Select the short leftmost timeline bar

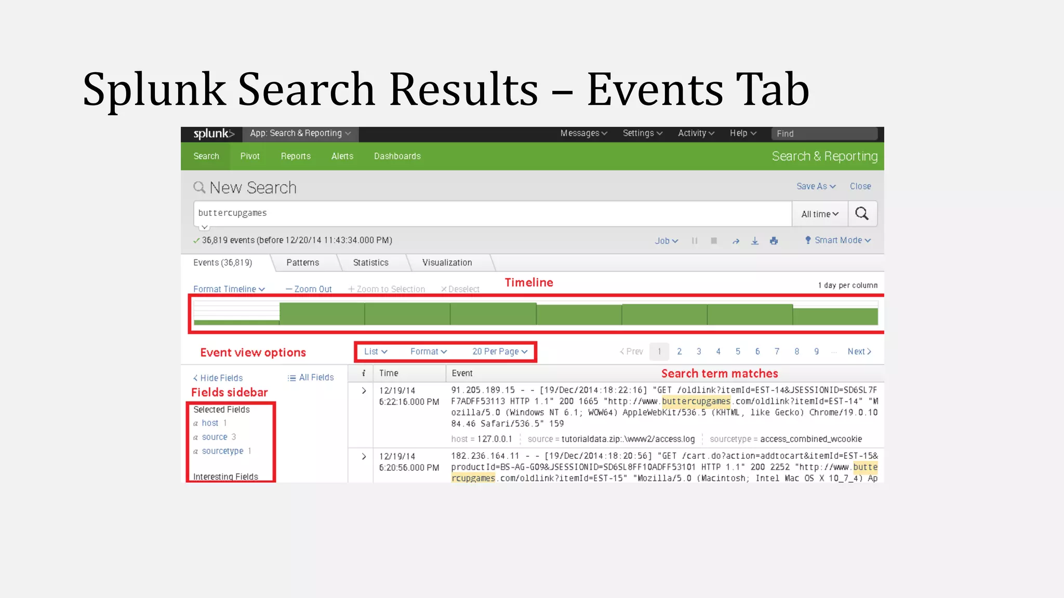coord(237,322)
